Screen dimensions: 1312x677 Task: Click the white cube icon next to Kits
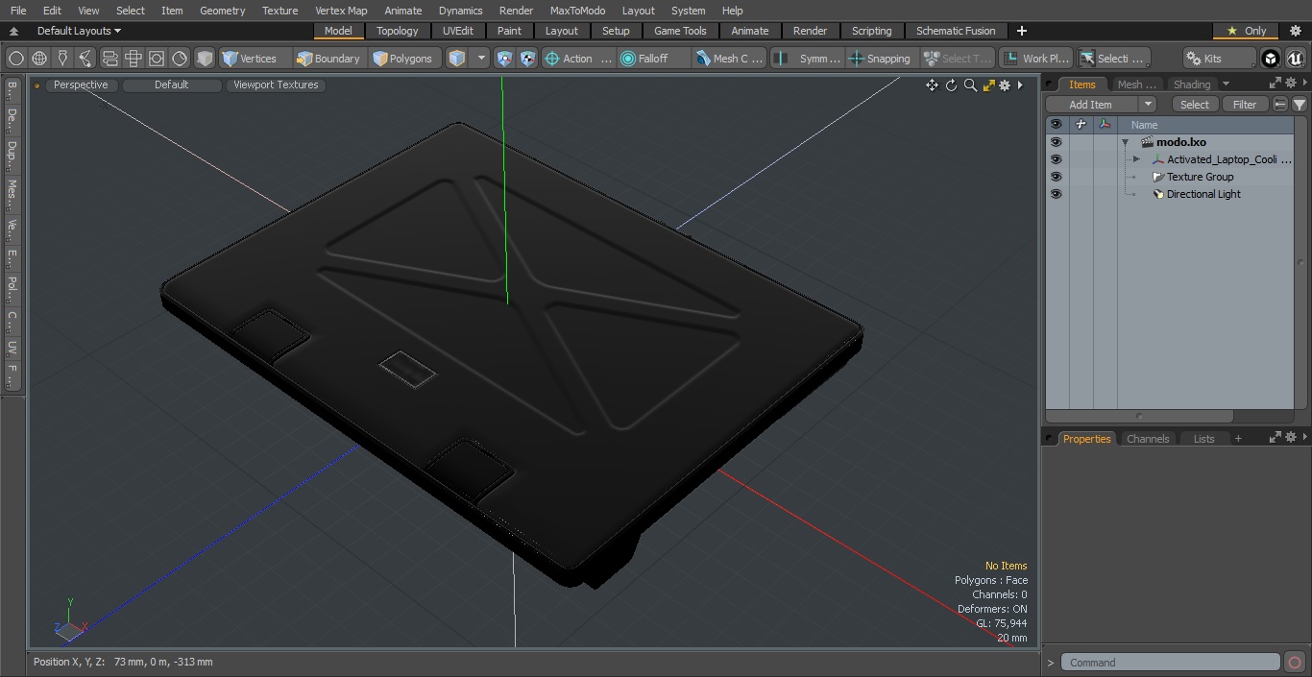[1271, 59]
